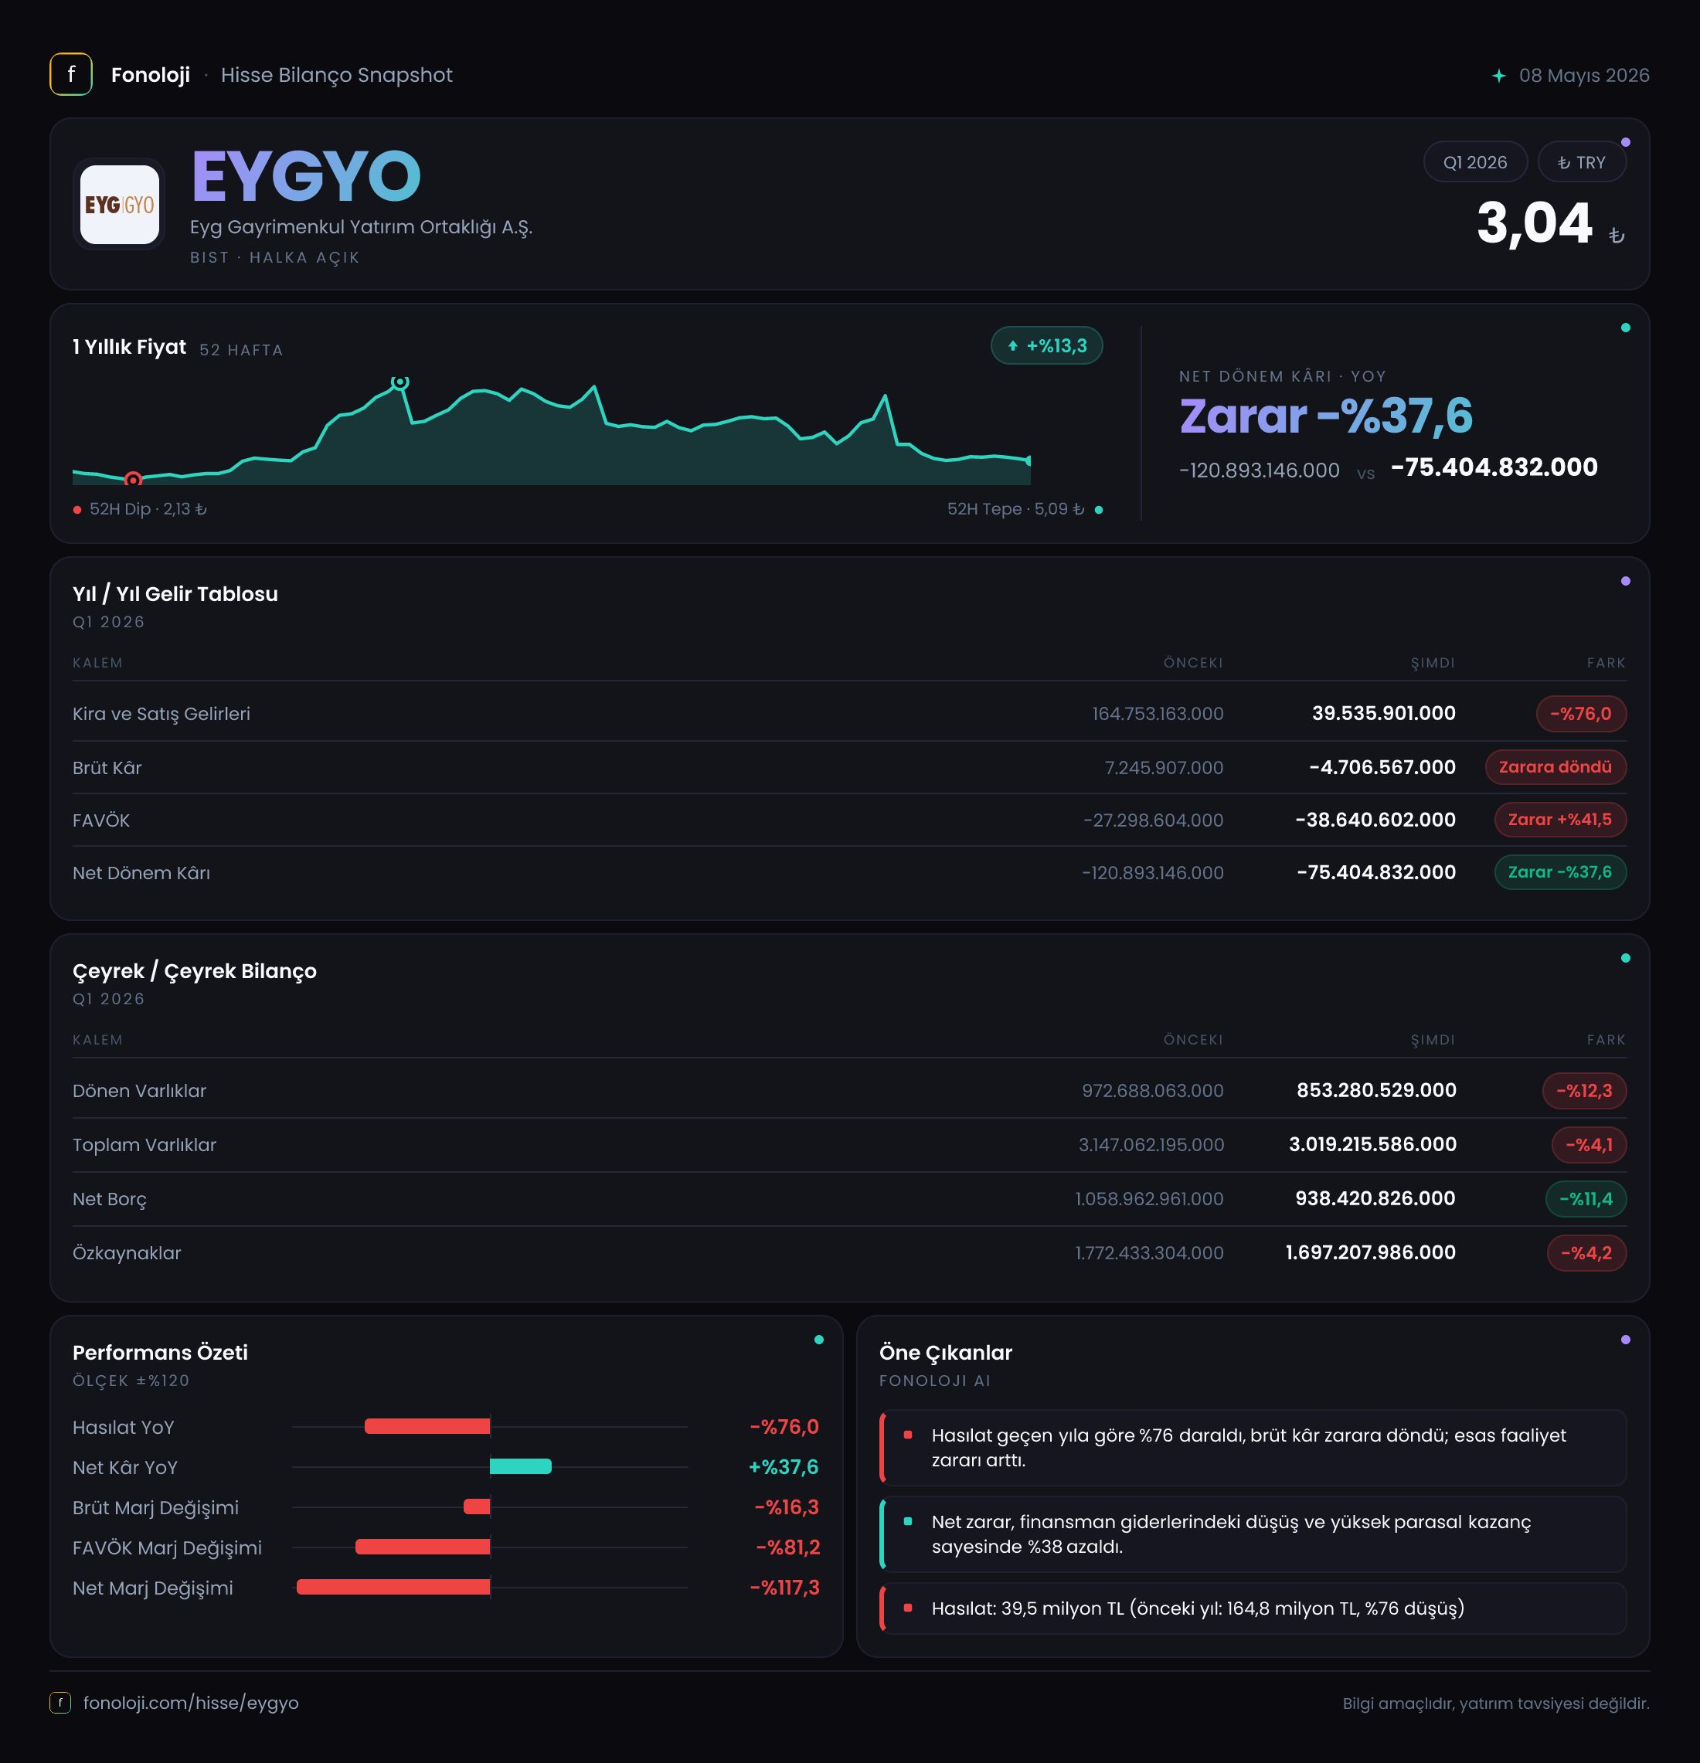The height and width of the screenshot is (1763, 1700).
Task: Click the Hasılat YoY red bar
Action: tap(427, 1427)
